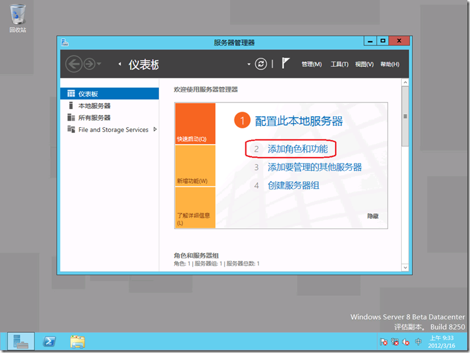Select 所有服务器 in the sidebar
The height and width of the screenshot is (353, 470).
point(110,117)
